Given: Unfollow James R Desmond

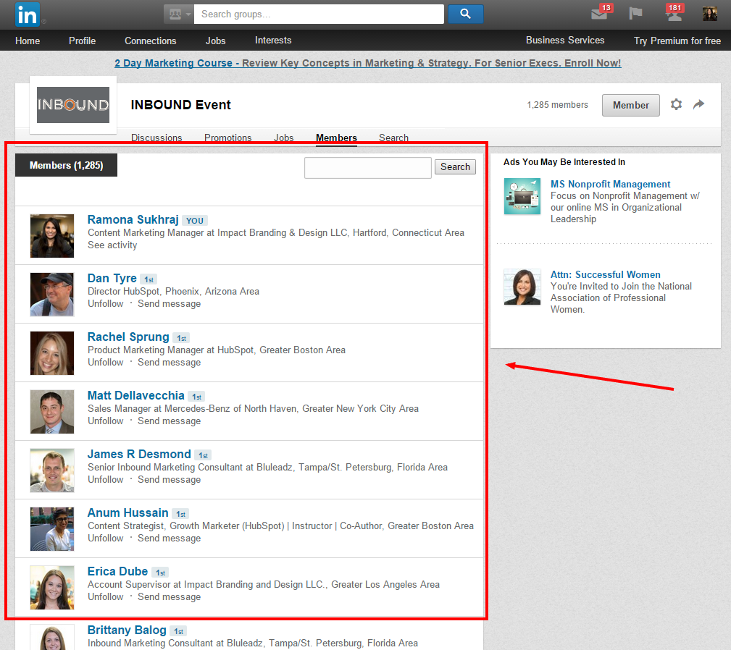Looking at the screenshot, I should 106,480.
